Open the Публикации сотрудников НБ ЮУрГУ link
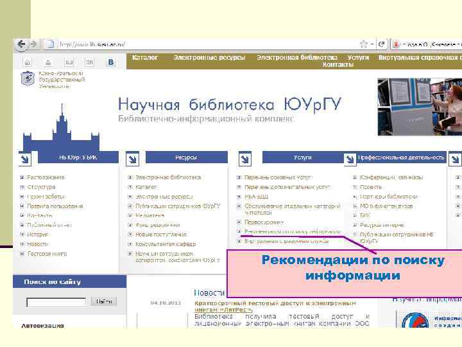Viewport: 462px width, 347px height. [397, 238]
